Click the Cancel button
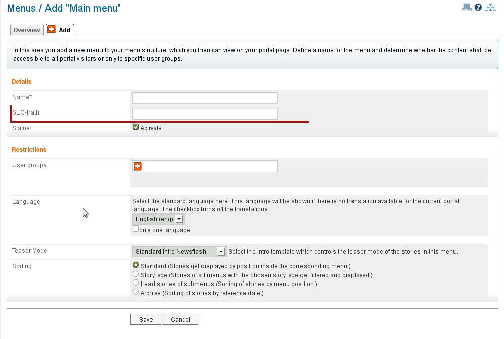Viewport: 504px width, 339px height. click(x=180, y=319)
